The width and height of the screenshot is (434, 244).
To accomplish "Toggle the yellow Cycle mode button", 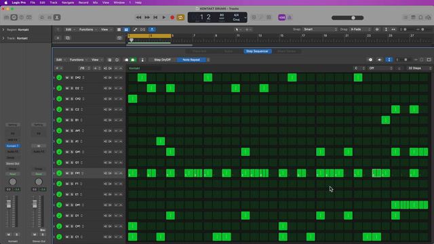I will [180, 18].
